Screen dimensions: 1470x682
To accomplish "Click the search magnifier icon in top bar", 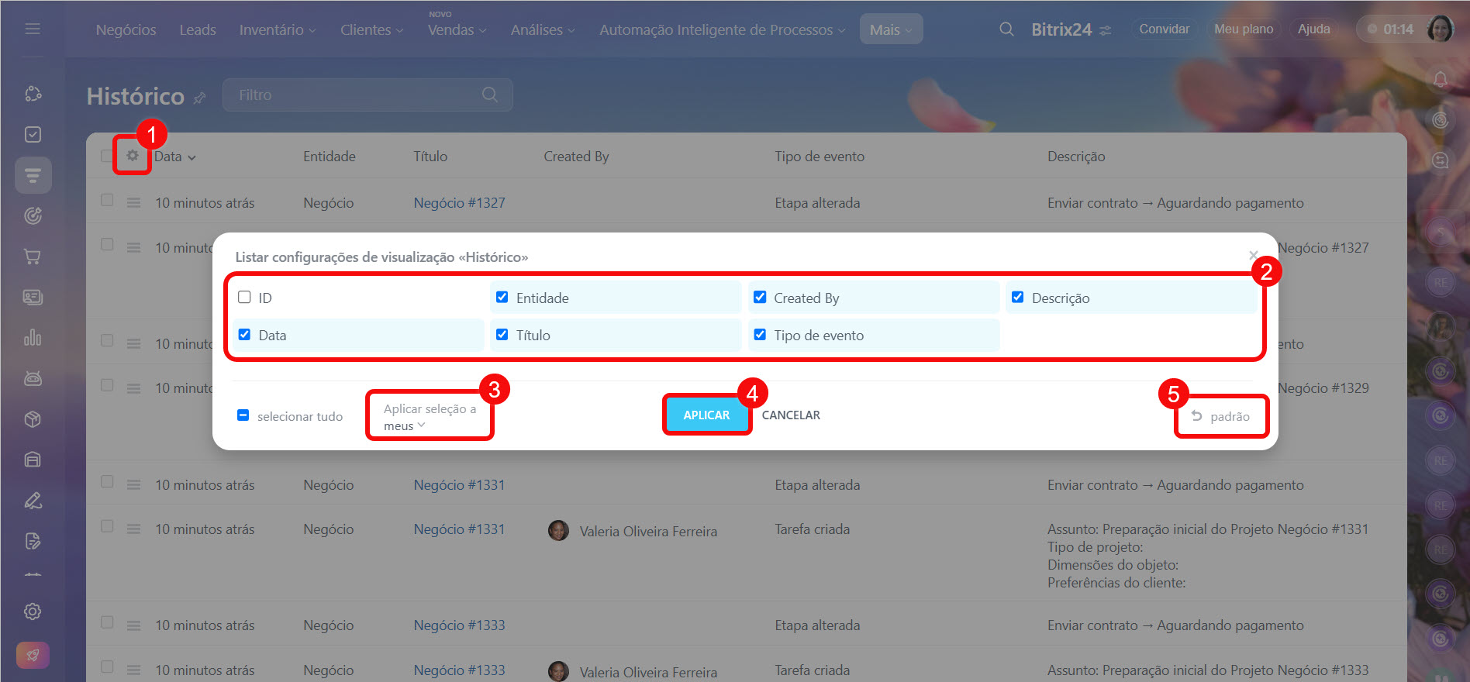I will click(1006, 29).
